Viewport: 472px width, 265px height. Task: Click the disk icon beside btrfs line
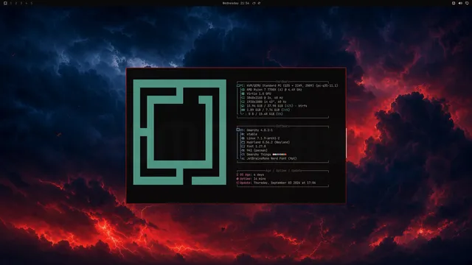pos(243,106)
